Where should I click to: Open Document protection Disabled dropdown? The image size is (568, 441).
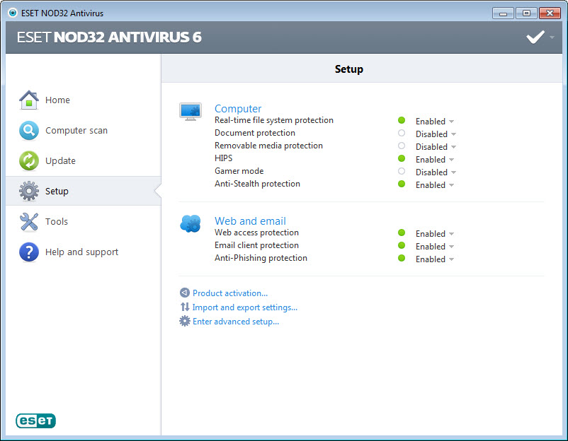coord(436,134)
